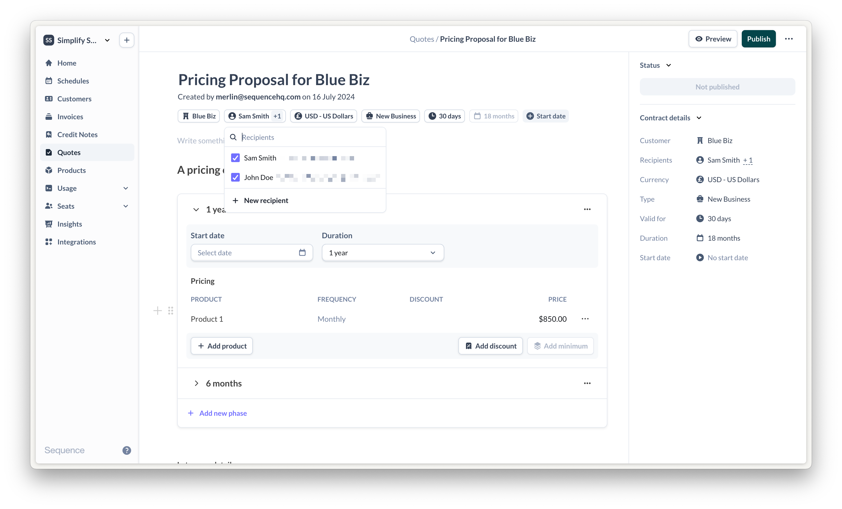Collapse the Contract details section
842x509 pixels.
(699, 118)
